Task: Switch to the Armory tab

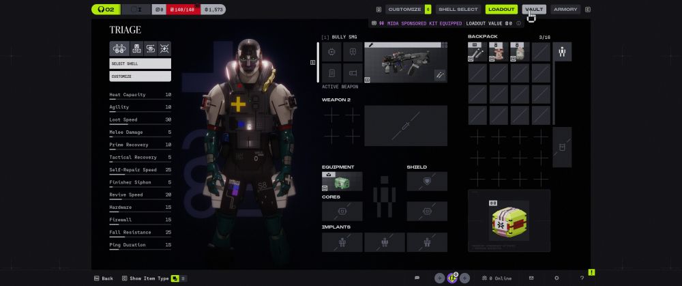Action: [x=565, y=10]
